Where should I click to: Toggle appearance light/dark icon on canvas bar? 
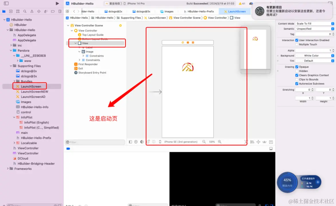[x=142, y=142]
